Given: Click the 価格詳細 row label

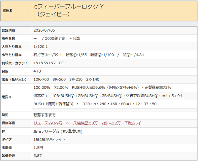Looking at the screenshot, I should pyautogui.click(x=8, y=123).
